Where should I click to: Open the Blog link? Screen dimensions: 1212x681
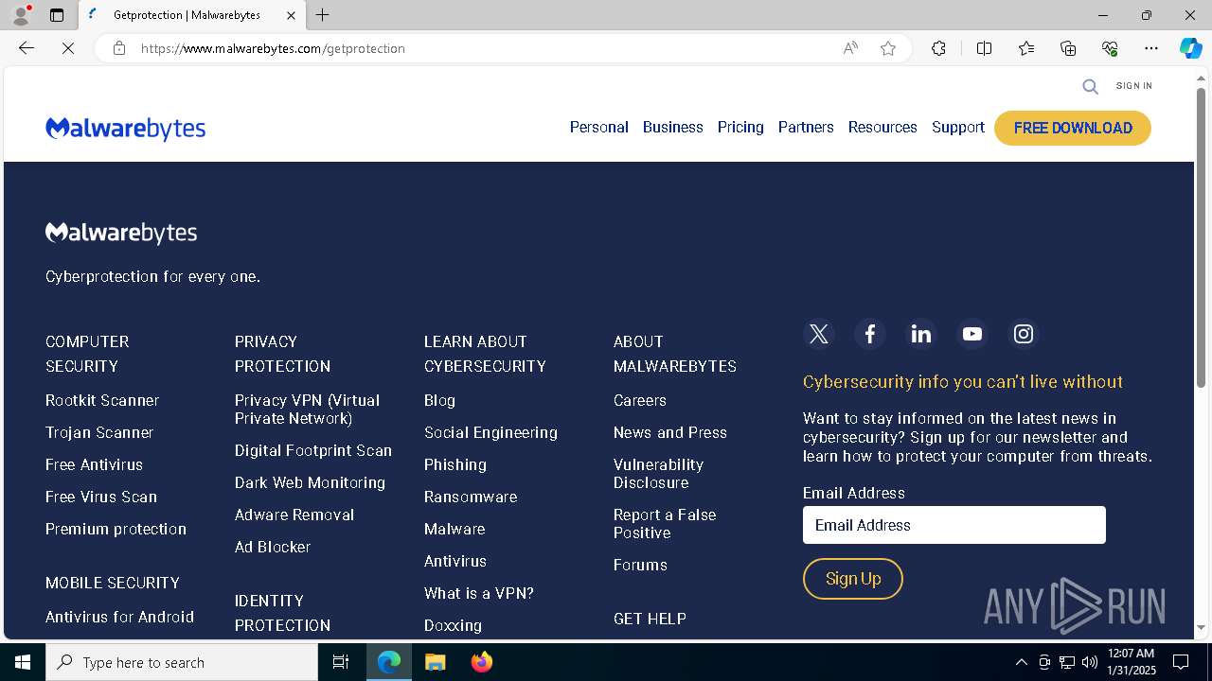(439, 400)
